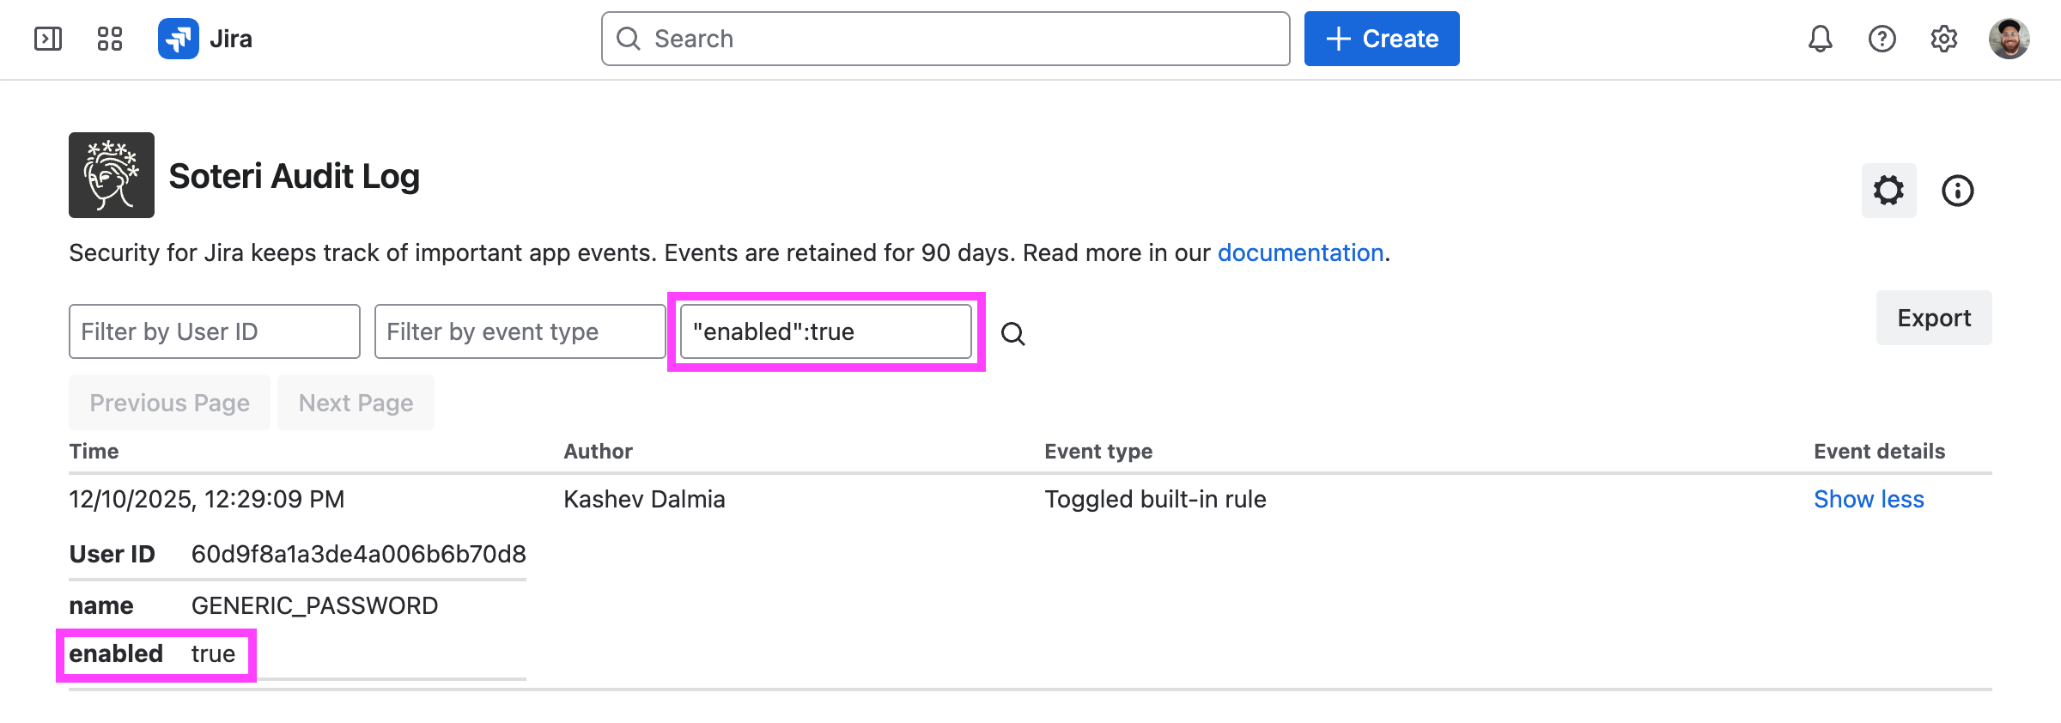Go to the Next Page

pos(356,403)
